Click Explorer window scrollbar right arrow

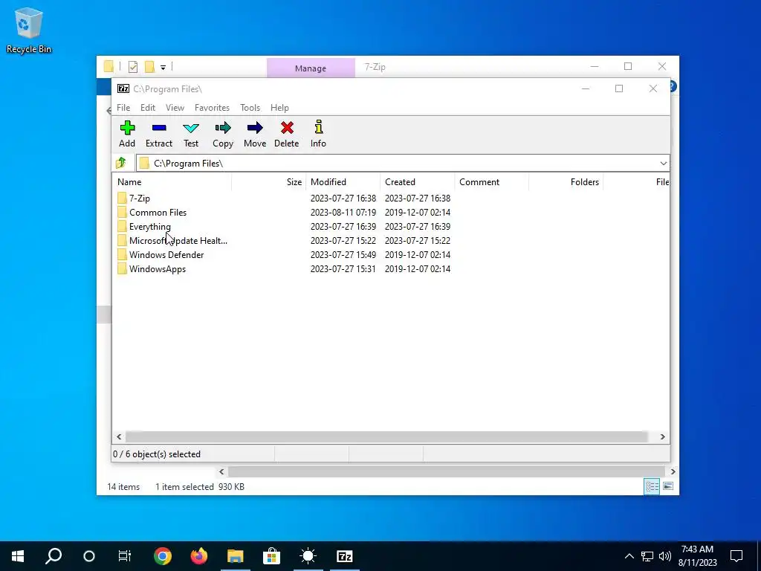673,471
